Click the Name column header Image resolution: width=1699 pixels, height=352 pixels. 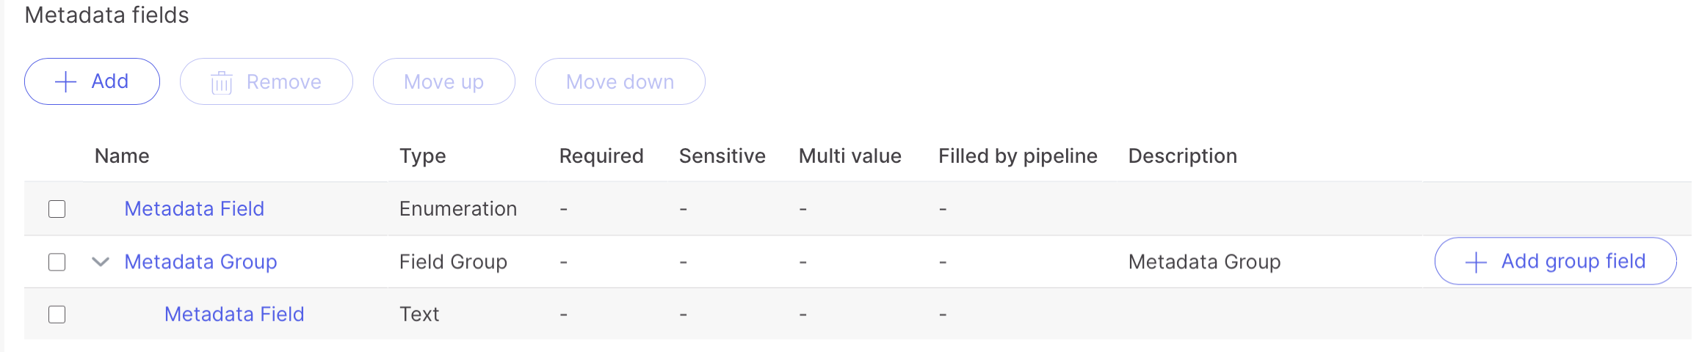(122, 156)
